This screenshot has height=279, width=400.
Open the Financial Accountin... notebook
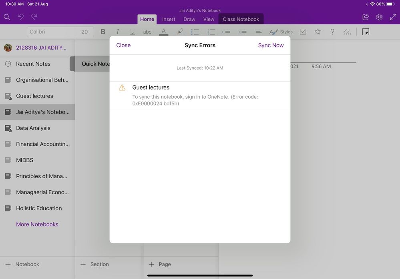pos(38,144)
